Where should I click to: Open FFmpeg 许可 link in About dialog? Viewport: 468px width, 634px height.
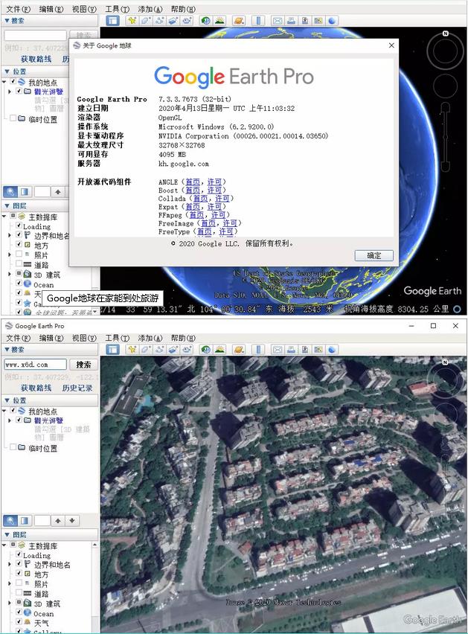pos(218,215)
